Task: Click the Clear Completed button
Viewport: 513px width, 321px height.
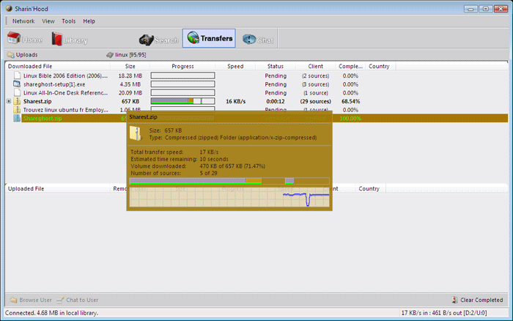Action: click(x=478, y=300)
